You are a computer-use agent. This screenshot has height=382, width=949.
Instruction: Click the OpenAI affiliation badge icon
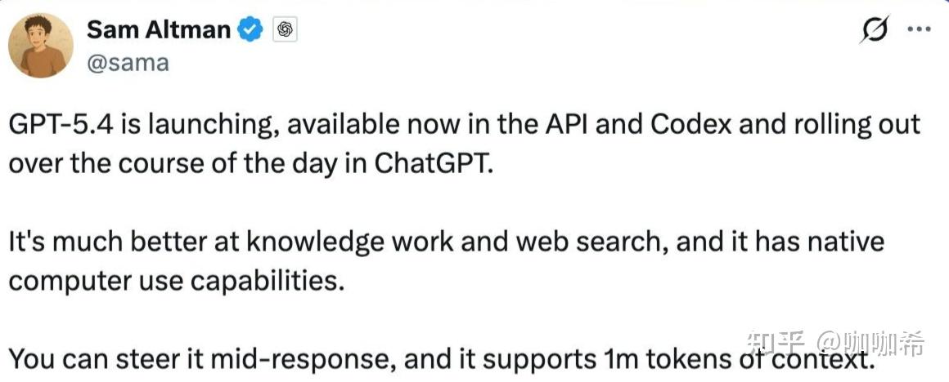286,30
